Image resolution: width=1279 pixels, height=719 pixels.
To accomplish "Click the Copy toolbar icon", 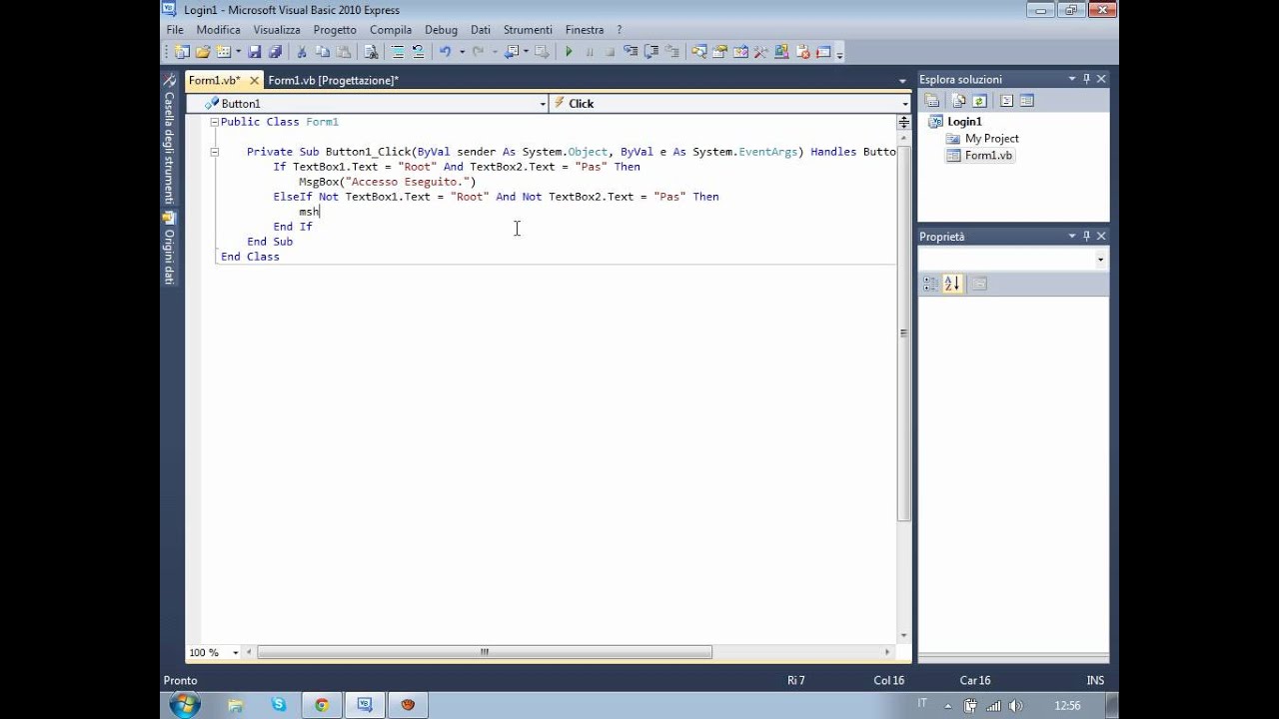I will tap(322, 52).
